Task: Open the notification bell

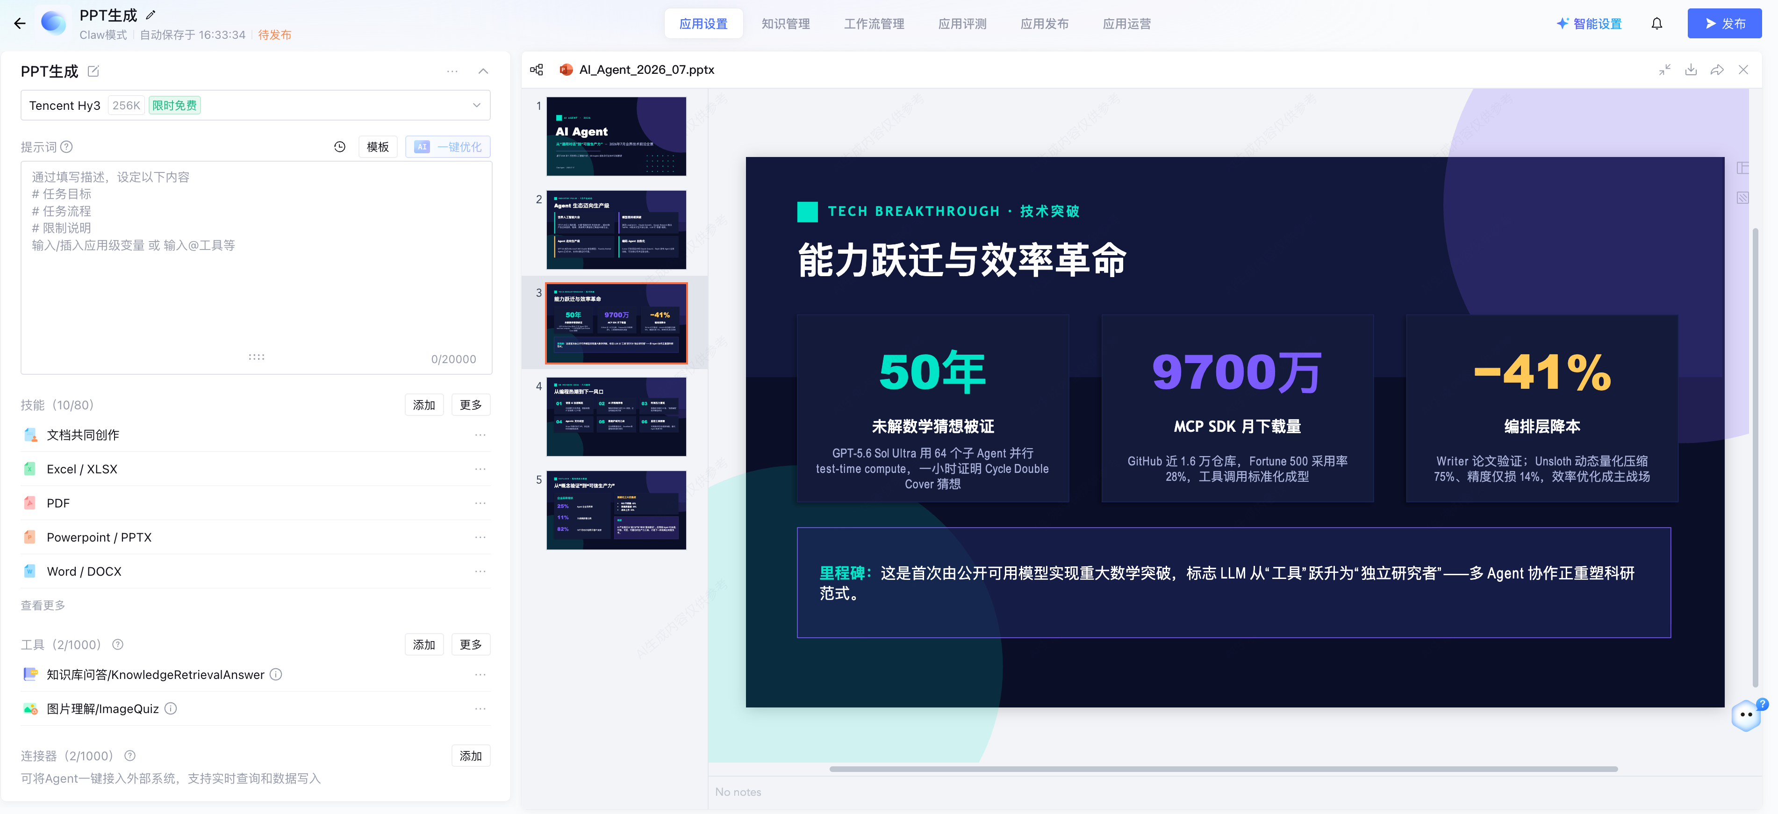Action: pos(1656,23)
